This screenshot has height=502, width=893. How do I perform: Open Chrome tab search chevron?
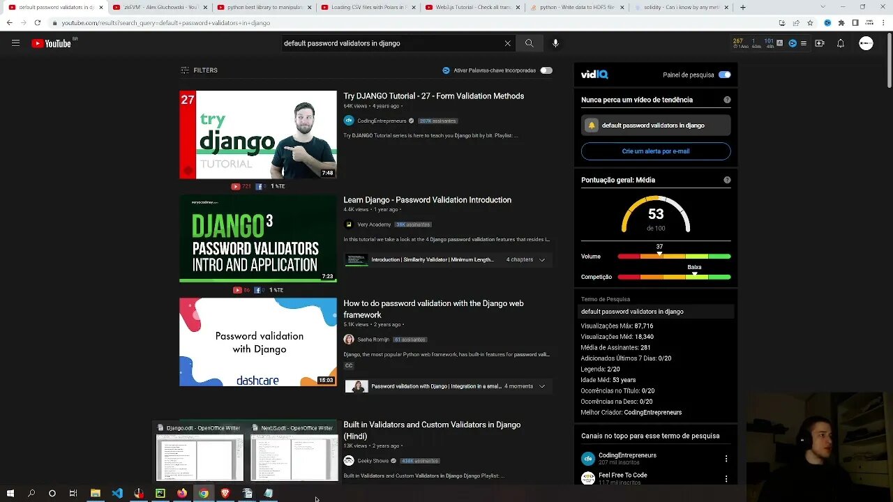tap(824, 7)
